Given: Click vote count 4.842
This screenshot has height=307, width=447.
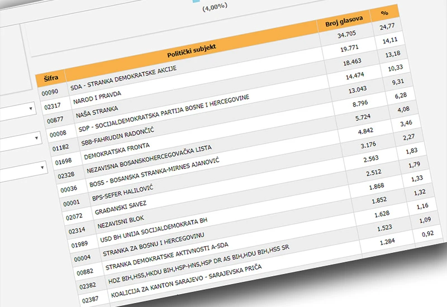Looking at the screenshot, I should pyautogui.click(x=365, y=131).
